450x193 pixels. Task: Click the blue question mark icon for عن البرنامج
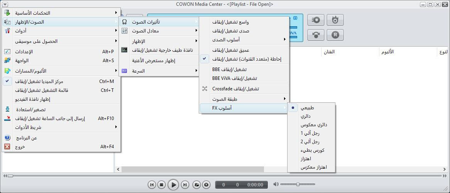point(7,138)
